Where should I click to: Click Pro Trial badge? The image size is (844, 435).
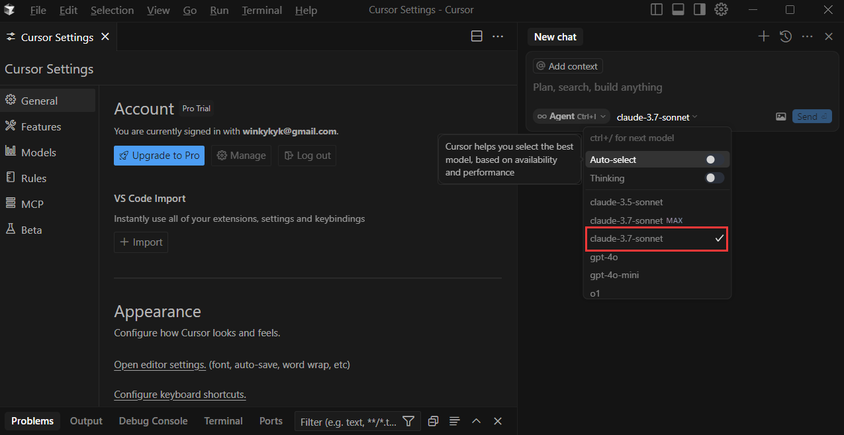click(x=197, y=109)
